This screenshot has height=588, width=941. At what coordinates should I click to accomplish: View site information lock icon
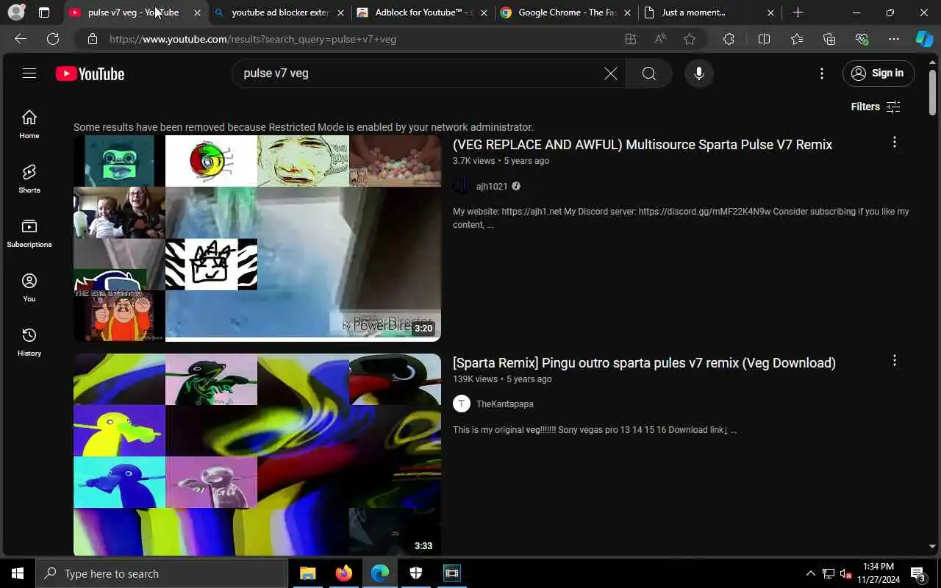pyautogui.click(x=92, y=39)
